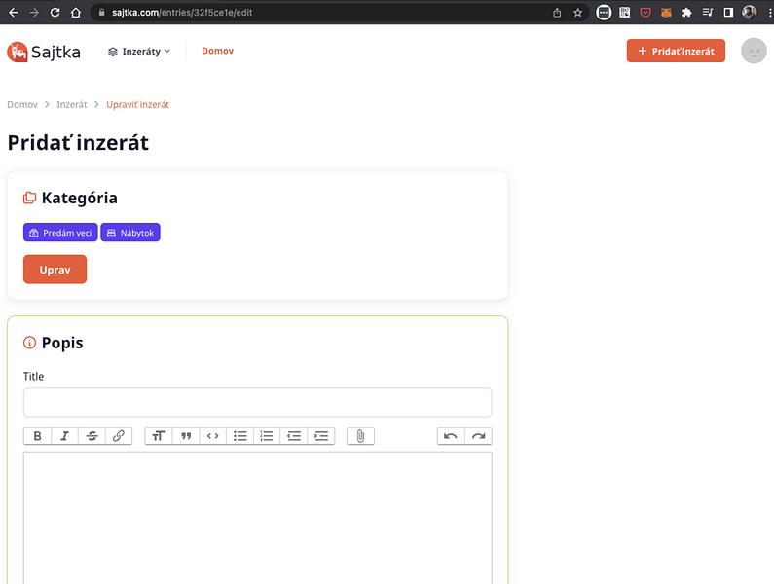Open the user avatar menu

pyautogui.click(x=754, y=51)
